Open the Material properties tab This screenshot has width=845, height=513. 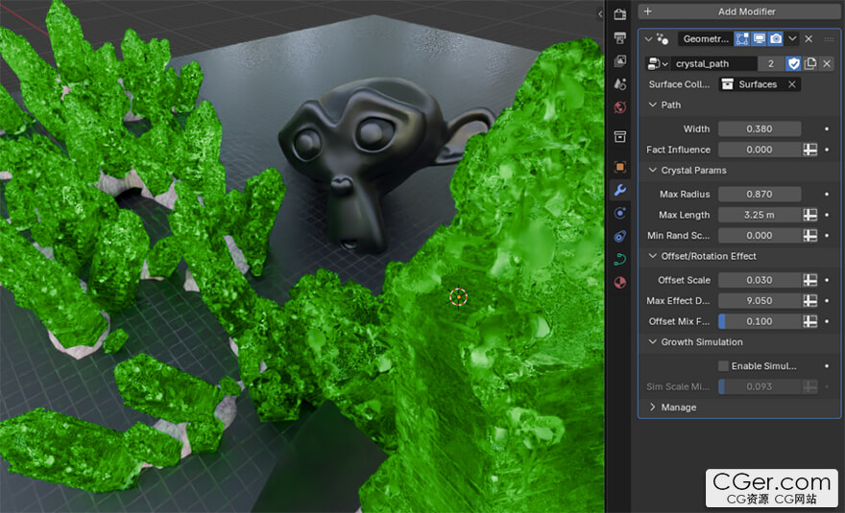619,282
